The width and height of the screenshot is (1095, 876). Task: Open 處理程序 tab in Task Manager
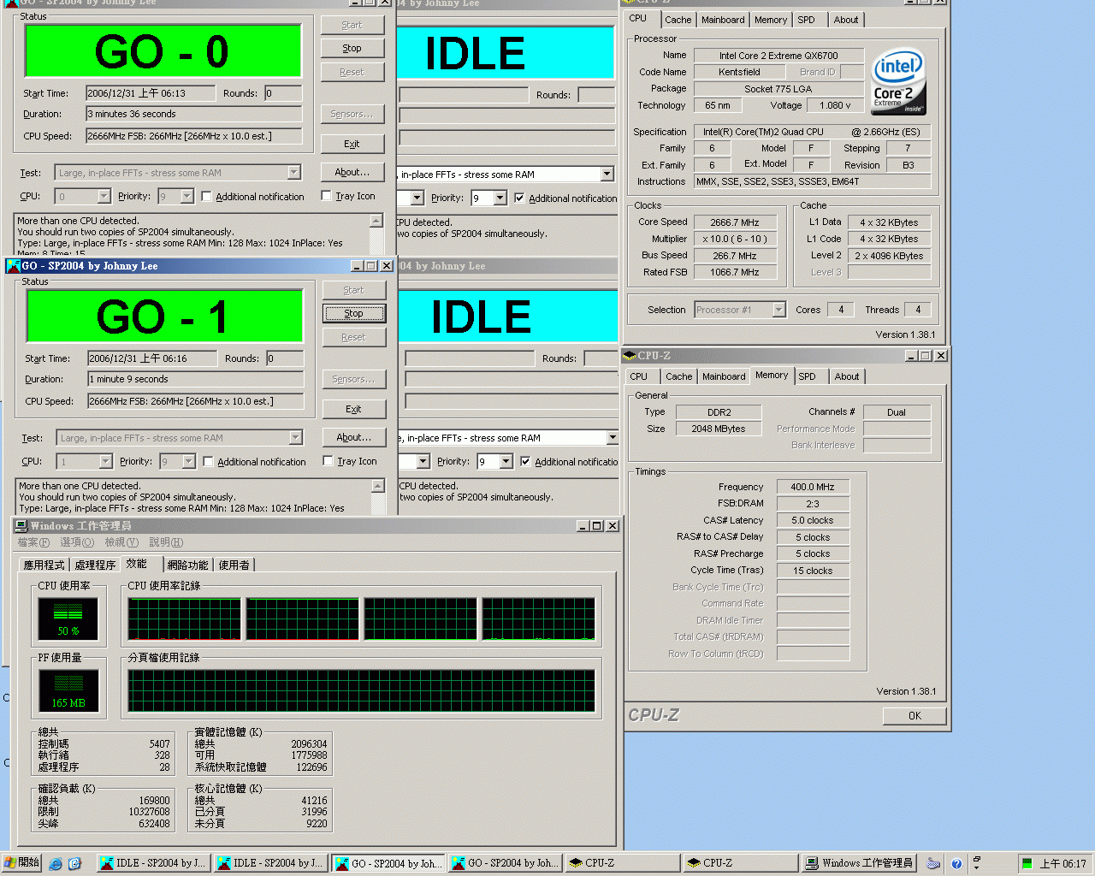pos(95,565)
